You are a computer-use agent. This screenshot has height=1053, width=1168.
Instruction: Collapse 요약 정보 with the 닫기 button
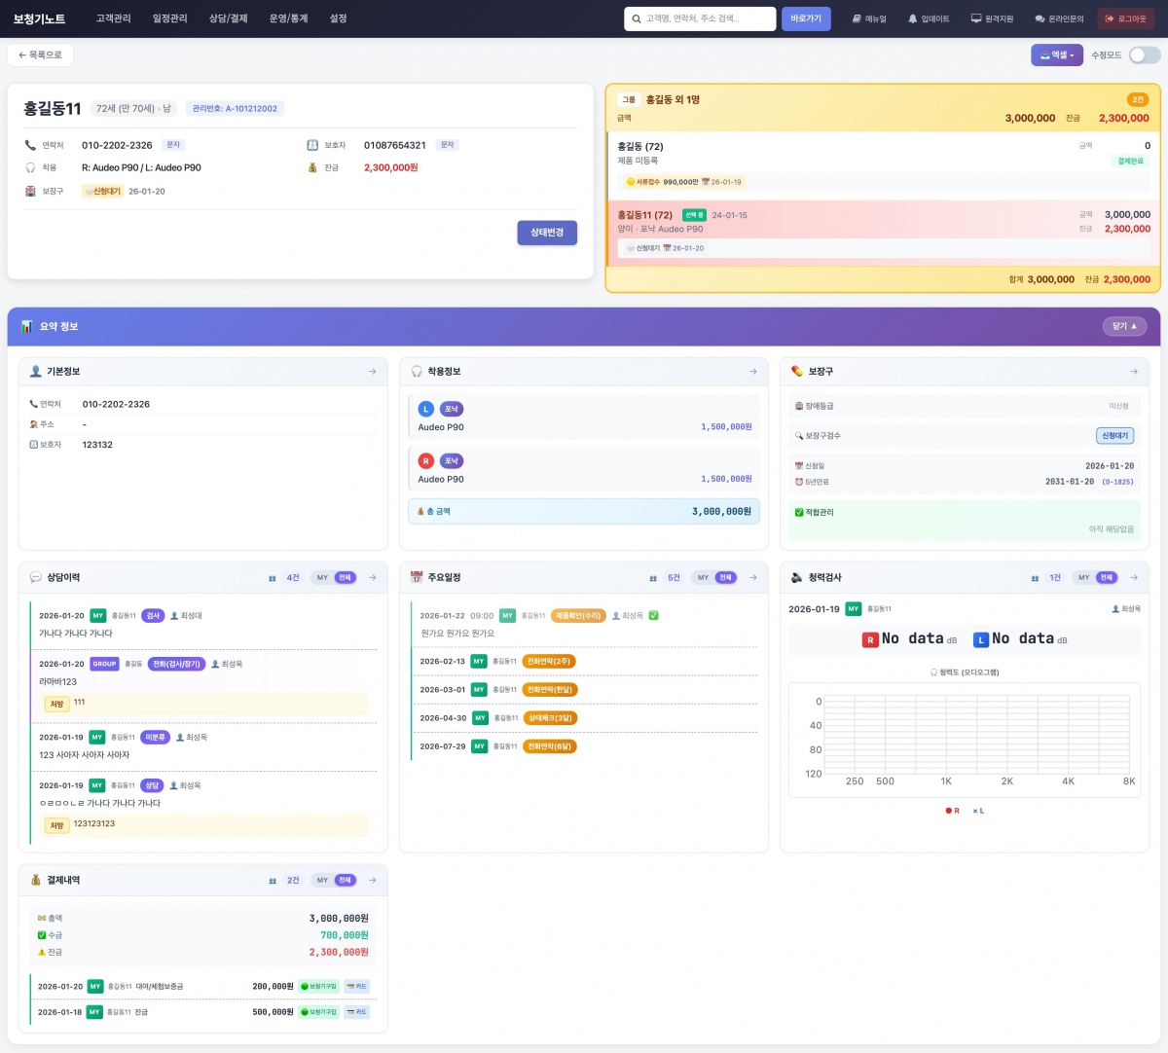[x=1124, y=327]
